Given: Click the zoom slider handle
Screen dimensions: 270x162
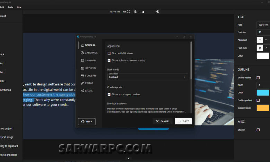Looking at the screenshot, I should click(143, 12).
